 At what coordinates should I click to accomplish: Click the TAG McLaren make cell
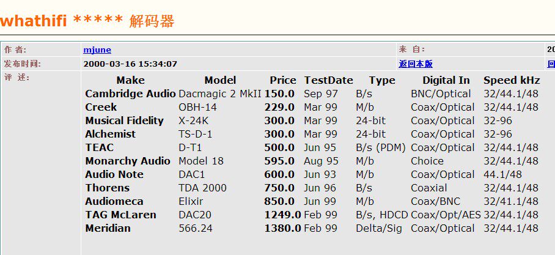pos(120,215)
